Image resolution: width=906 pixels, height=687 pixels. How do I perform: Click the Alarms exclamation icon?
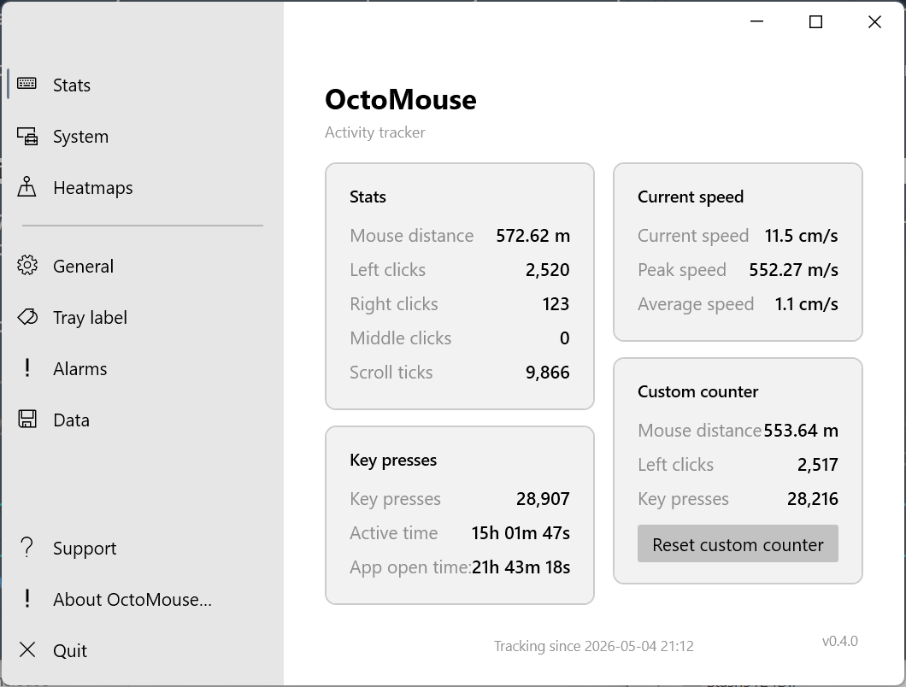click(x=27, y=367)
